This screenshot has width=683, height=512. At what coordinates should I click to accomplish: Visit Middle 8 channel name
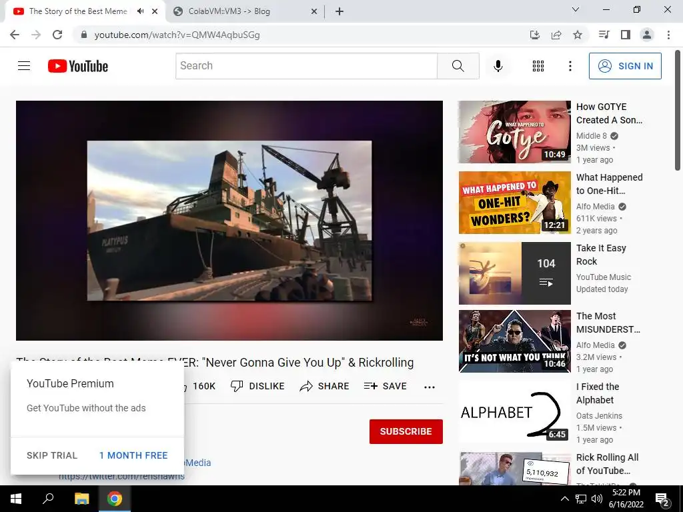pyautogui.click(x=591, y=136)
